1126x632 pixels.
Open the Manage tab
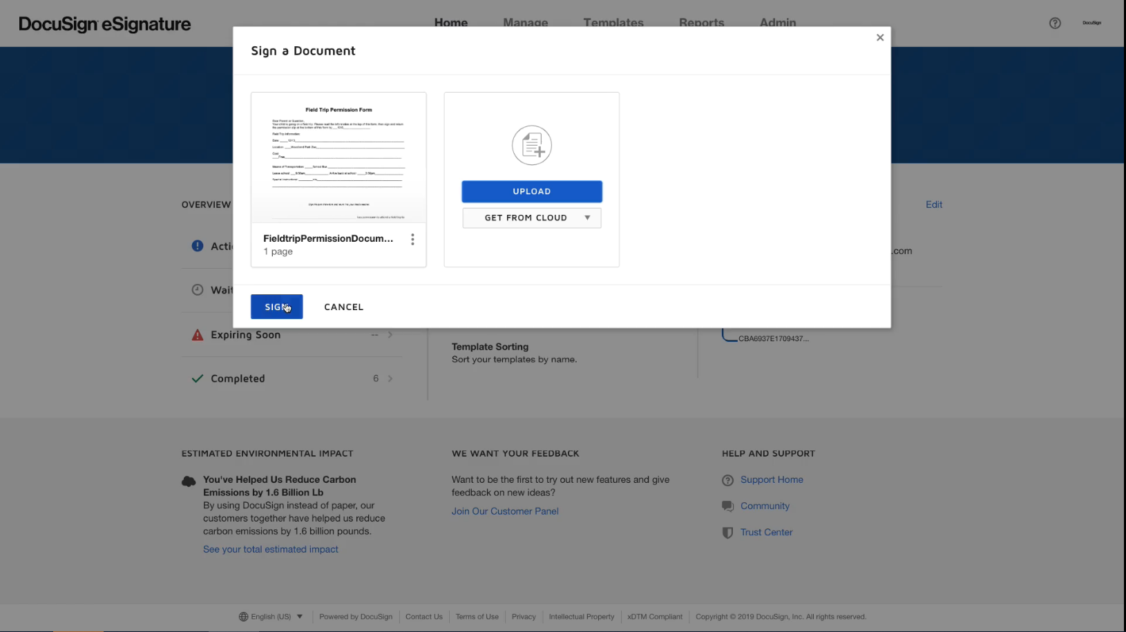(x=525, y=22)
